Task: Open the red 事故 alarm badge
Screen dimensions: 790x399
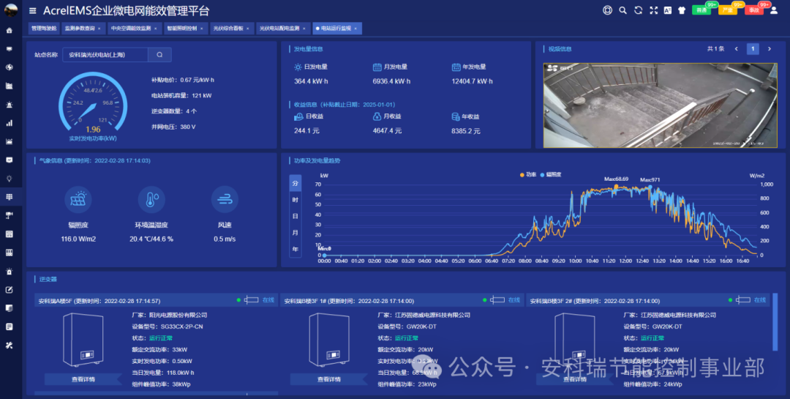Action: point(754,10)
